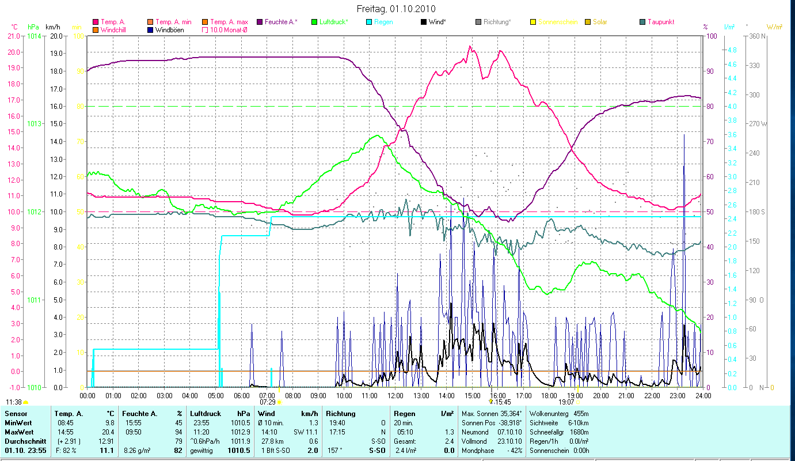The image size is (795, 461).
Task: Click the purple Feuchte A.* legend square
Action: tap(259, 22)
